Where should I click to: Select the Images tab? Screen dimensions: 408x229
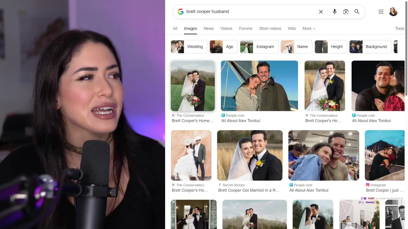(190, 29)
